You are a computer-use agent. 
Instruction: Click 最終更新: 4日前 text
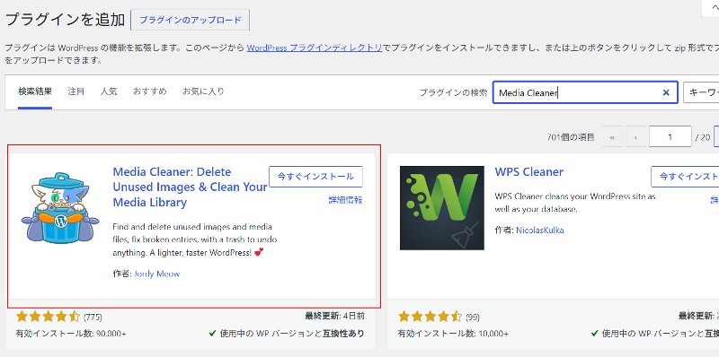point(334,316)
